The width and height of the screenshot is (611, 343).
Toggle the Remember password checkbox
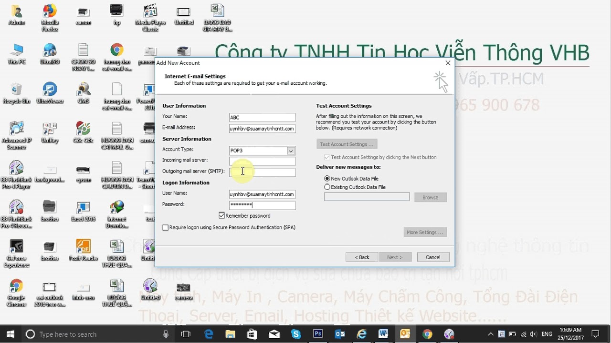(x=221, y=215)
